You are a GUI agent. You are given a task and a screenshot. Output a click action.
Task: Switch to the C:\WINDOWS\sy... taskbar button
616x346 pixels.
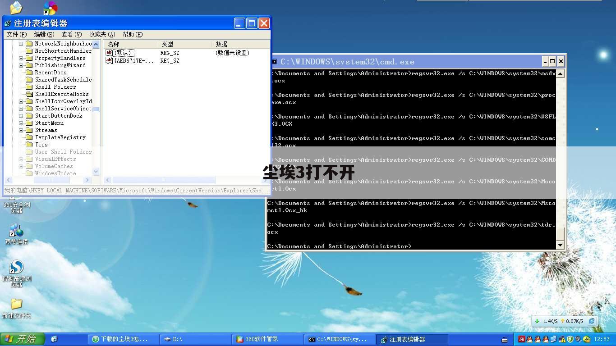point(340,339)
